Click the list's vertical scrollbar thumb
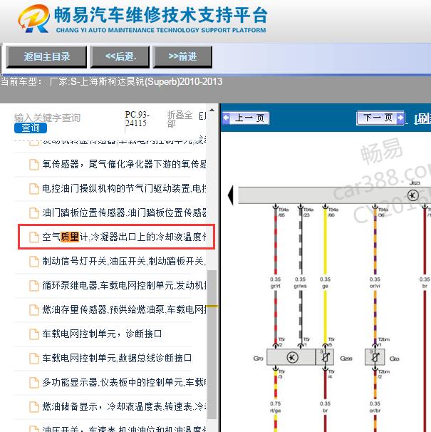The height and width of the screenshot is (432, 431). click(212, 344)
